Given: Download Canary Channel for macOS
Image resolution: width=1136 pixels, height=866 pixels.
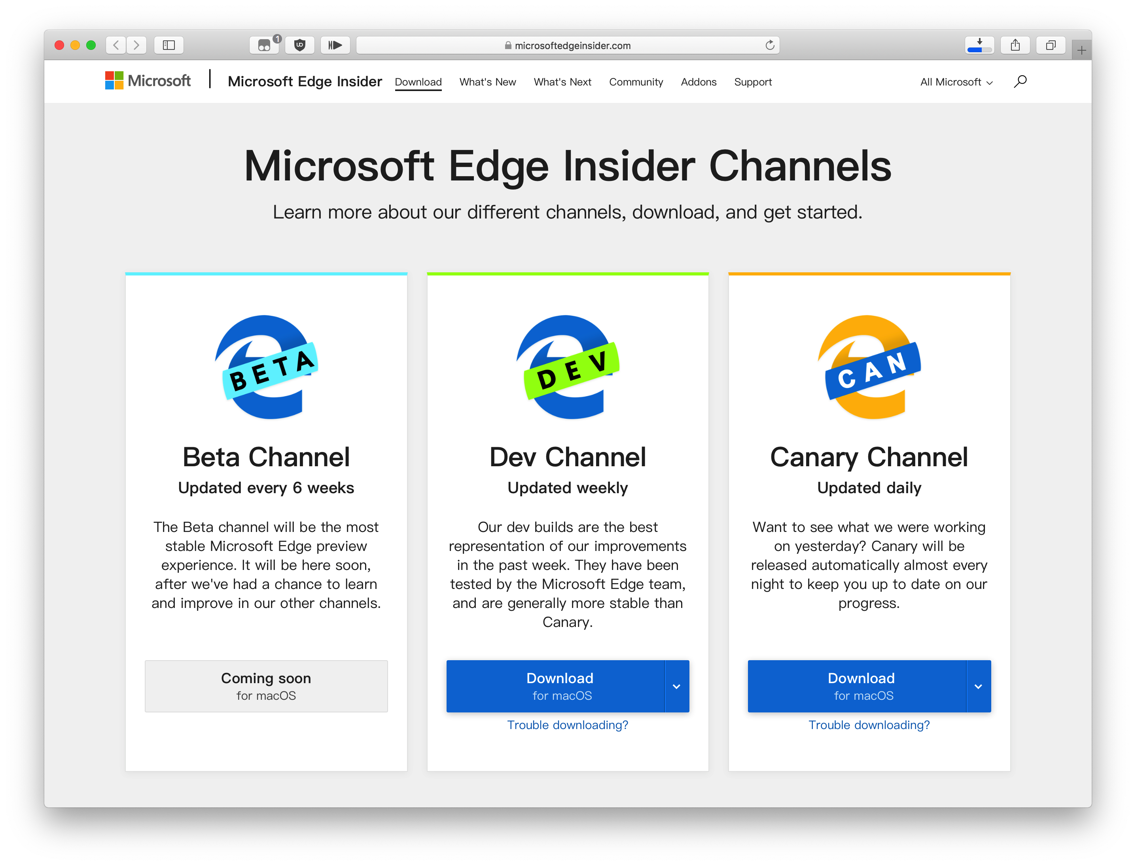Looking at the screenshot, I should tap(857, 686).
